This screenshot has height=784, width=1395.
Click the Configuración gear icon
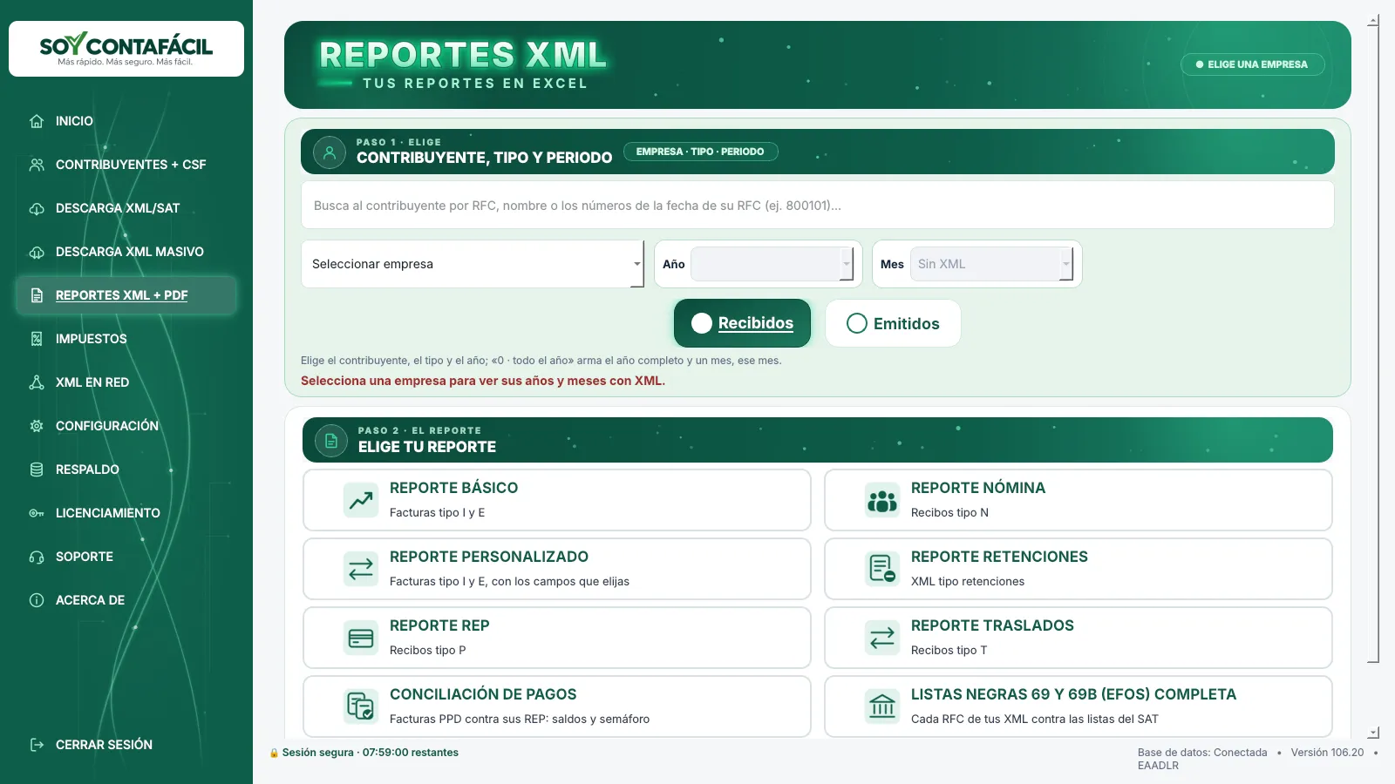(x=37, y=426)
